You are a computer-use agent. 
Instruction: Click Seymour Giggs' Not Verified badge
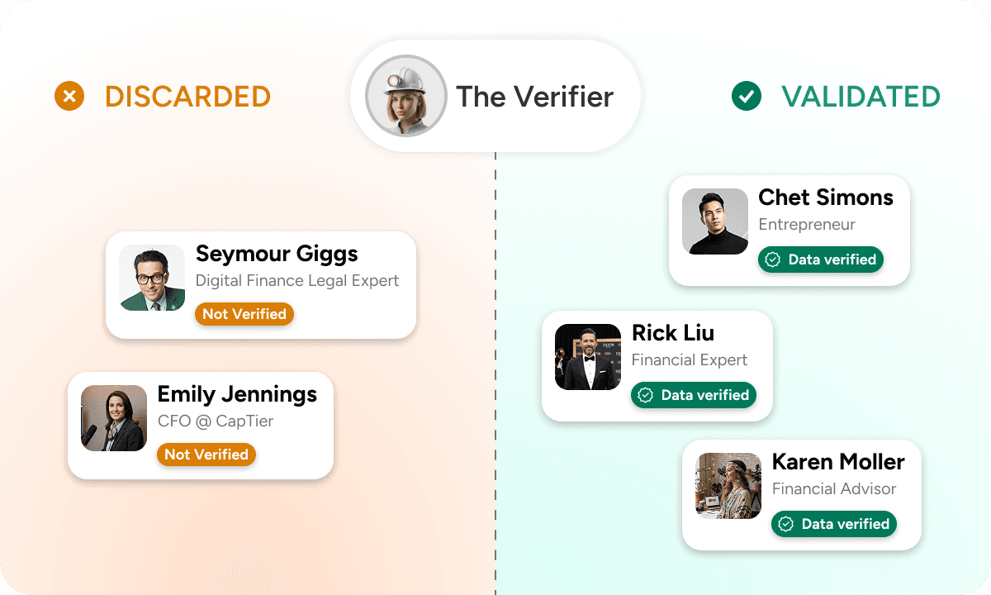pyautogui.click(x=244, y=314)
